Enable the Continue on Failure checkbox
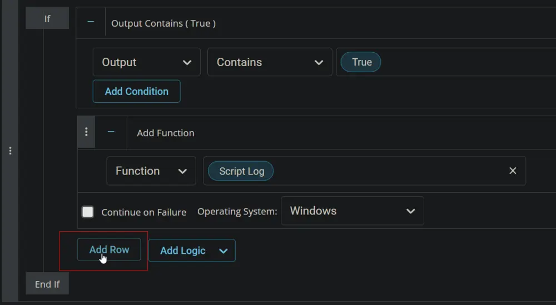Screen dimensions: 556x305 point(88,212)
